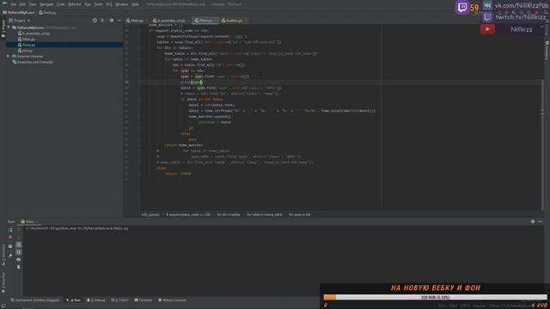Switch to the rightmost editor tab after Parse.py
The height and width of the screenshot is (309, 550).
click(233, 21)
